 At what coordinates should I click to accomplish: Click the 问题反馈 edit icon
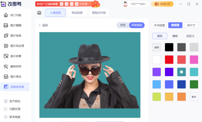[6, 109]
